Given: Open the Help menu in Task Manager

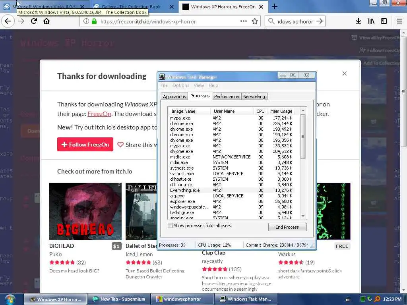Looking at the screenshot, I should click(213, 85).
